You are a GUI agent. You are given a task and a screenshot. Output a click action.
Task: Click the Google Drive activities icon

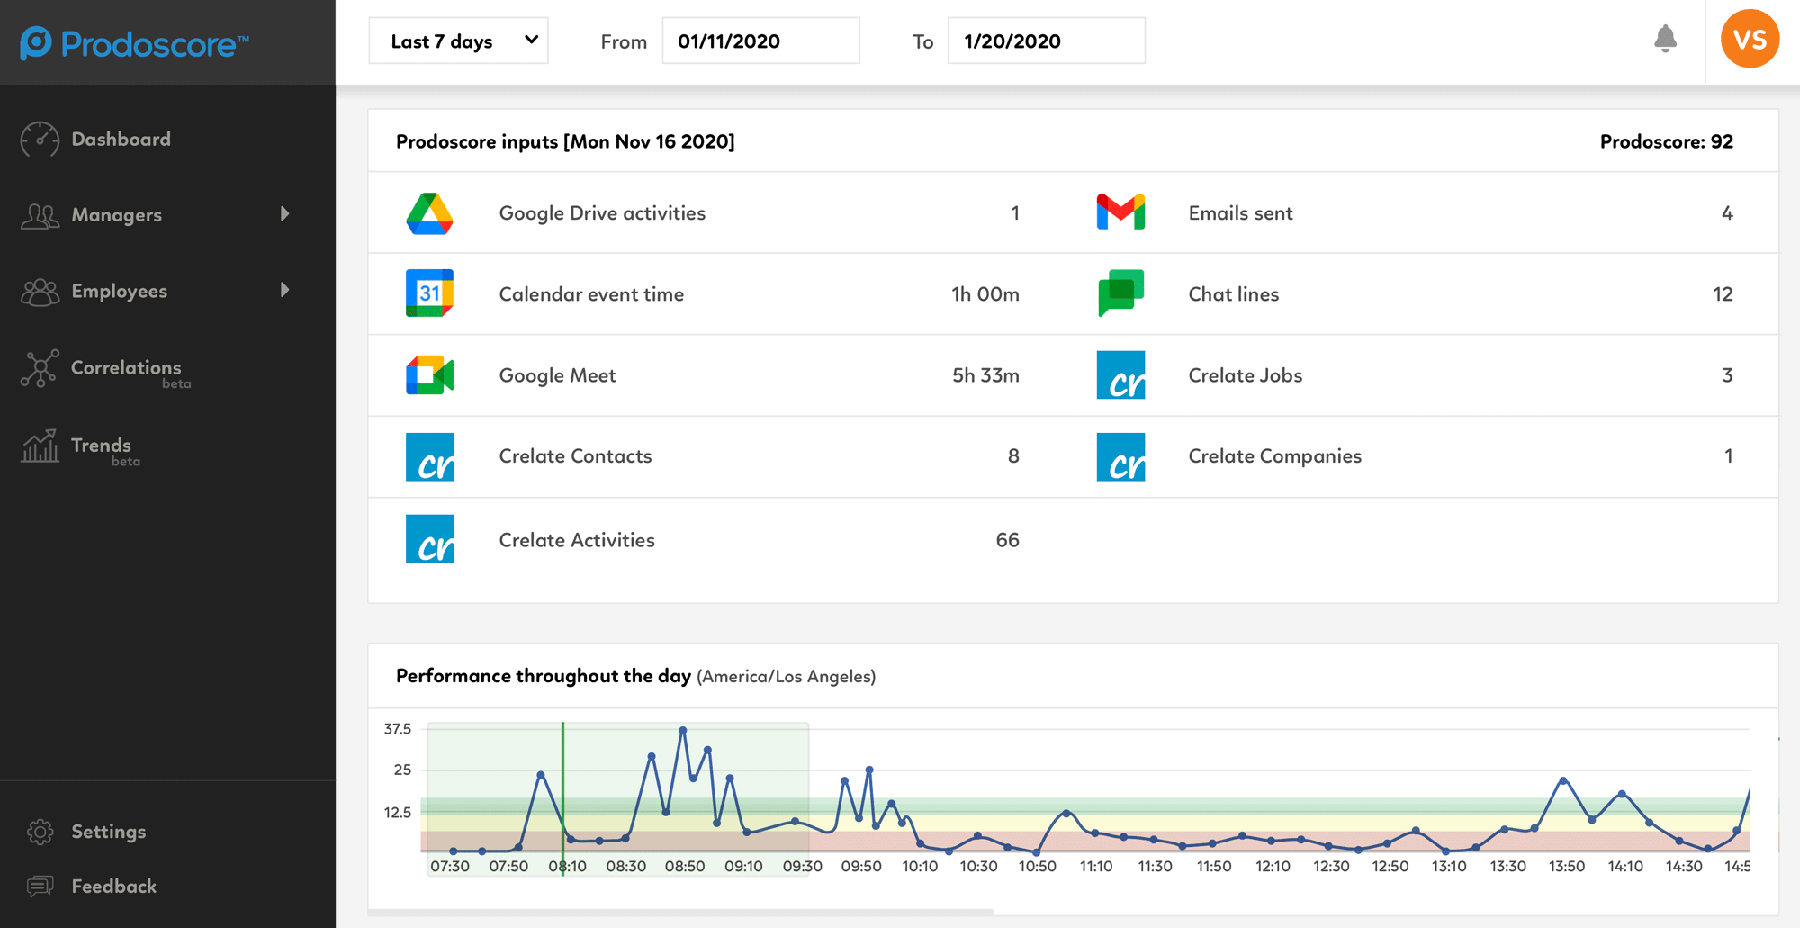[429, 213]
